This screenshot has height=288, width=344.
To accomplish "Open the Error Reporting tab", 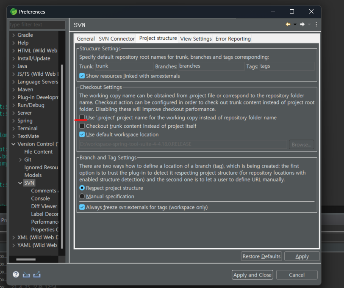I will pos(233,39).
